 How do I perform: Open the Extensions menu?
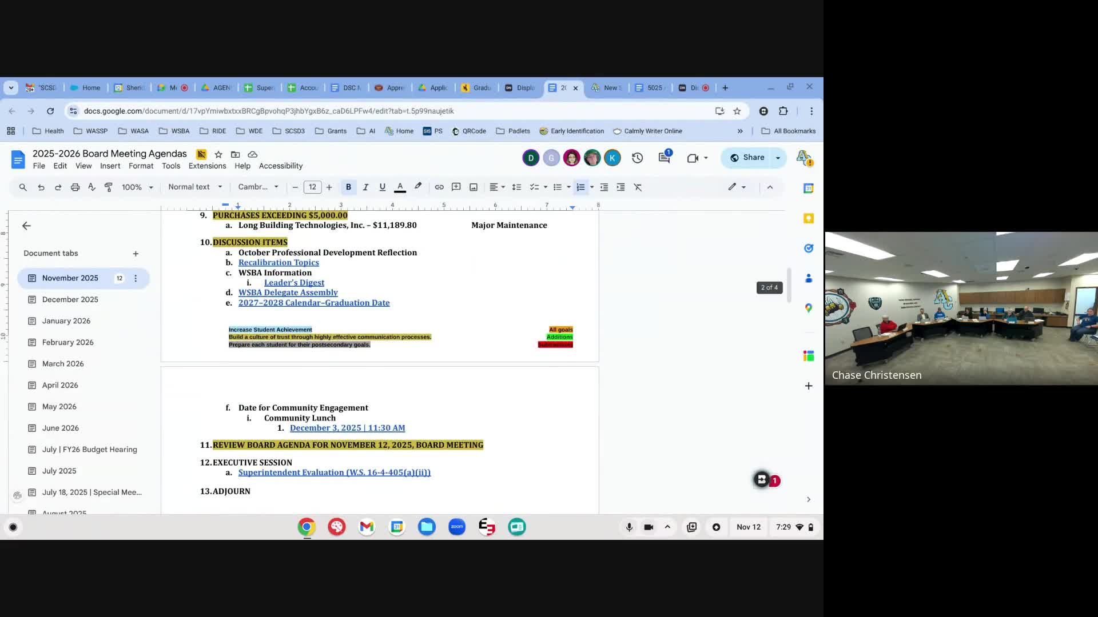[x=207, y=166]
